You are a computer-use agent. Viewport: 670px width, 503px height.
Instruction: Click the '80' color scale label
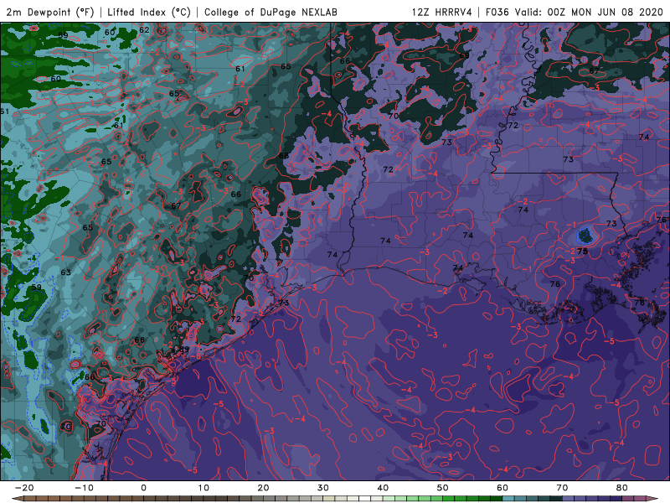[x=622, y=488]
